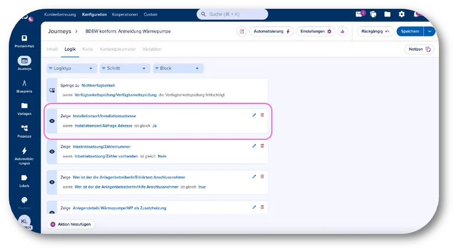
Task: Open the Verfügbarkeitsprüfung/Verfügbarkeitsprüfung link
Action: 115,95
